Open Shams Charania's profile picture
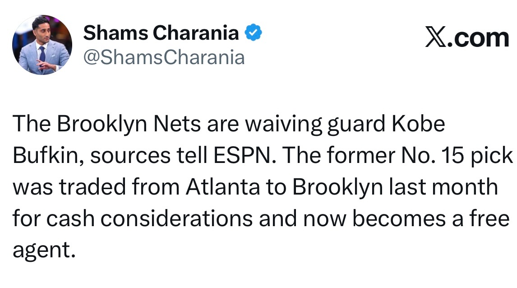The height and width of the screenshot is (288, 517). pos(42,45)
